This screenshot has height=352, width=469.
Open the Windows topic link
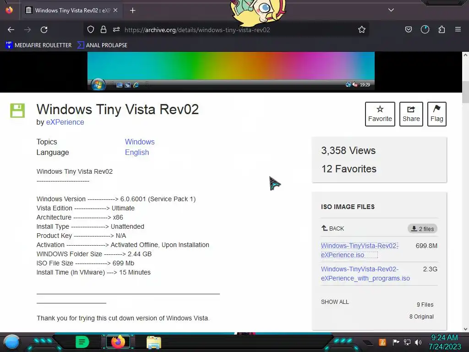140,142
